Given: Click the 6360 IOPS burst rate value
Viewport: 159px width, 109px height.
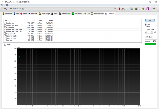Looking at the screenshot, I should point(31,40).
